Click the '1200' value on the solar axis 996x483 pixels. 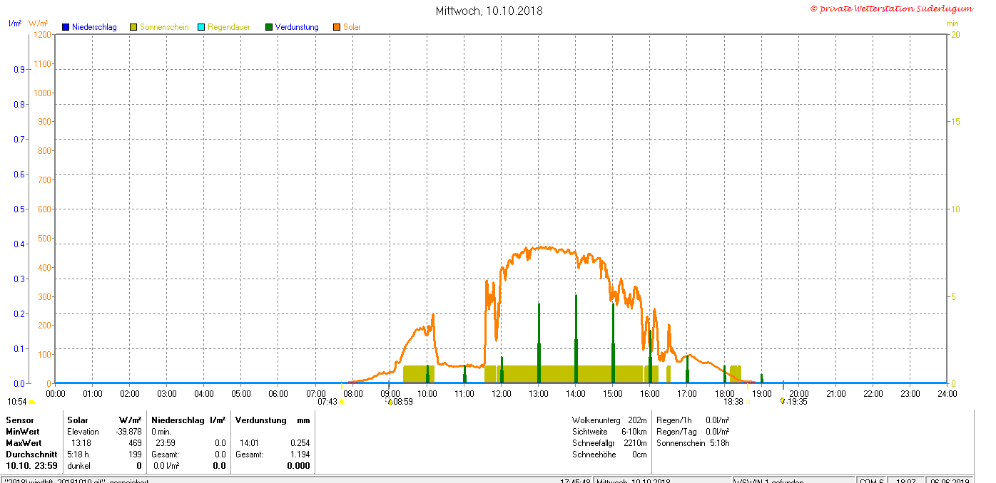pos(43,35)
